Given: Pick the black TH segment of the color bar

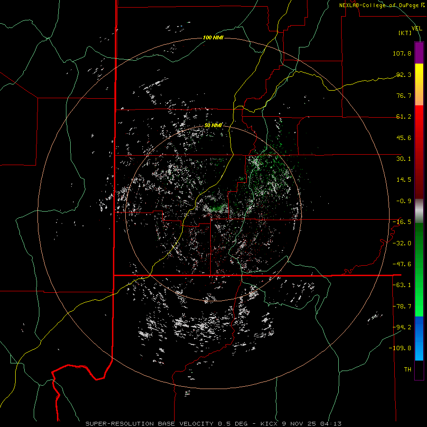Looking at the screenshot, I should pos(419,370).
